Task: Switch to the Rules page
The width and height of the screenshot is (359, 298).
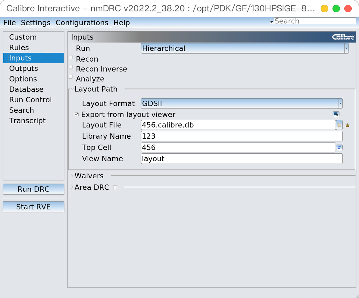Action: pyautogui.click(x=33, y=48)
